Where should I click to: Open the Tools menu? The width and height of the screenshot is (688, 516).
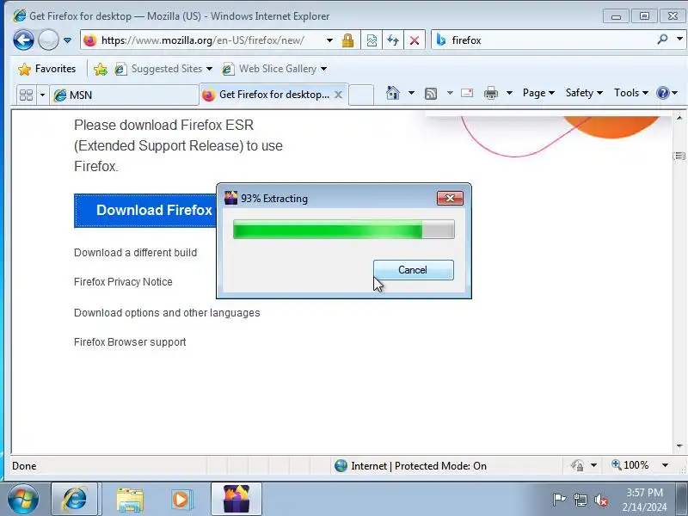point(631,93)
